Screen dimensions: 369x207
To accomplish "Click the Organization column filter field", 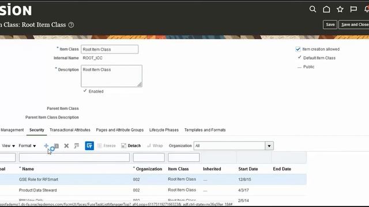I will [149, 157].
